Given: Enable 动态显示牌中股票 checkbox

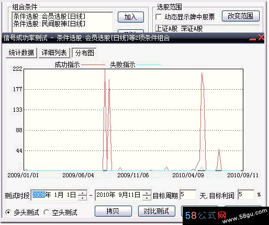Looking at the screenshot, I should pyautogui.click(x=159, y=17).
